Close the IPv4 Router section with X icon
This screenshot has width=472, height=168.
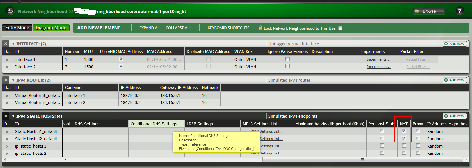point(6,80)
